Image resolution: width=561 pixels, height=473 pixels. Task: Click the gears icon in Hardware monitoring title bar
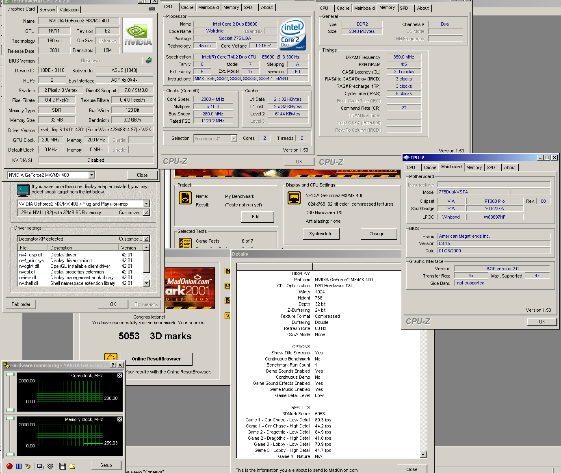point(6,365)
